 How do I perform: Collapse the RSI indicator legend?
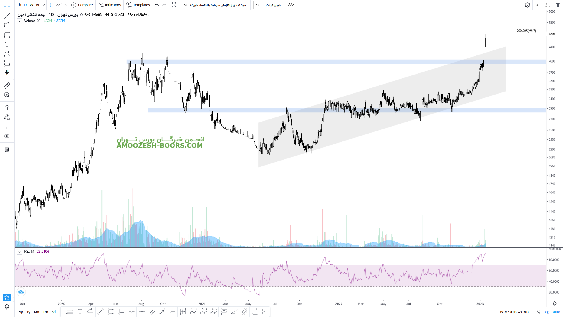tap(19, 252)
